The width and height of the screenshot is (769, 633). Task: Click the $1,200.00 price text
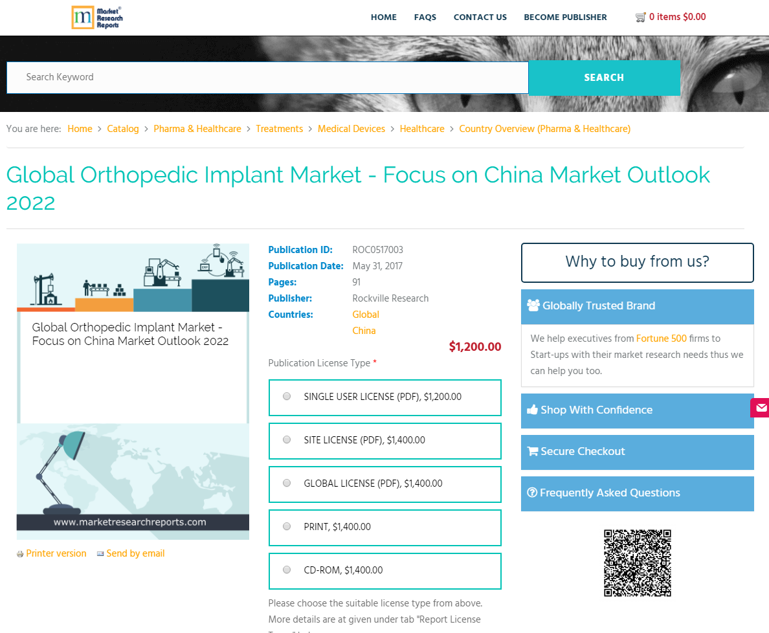[474, 347]
